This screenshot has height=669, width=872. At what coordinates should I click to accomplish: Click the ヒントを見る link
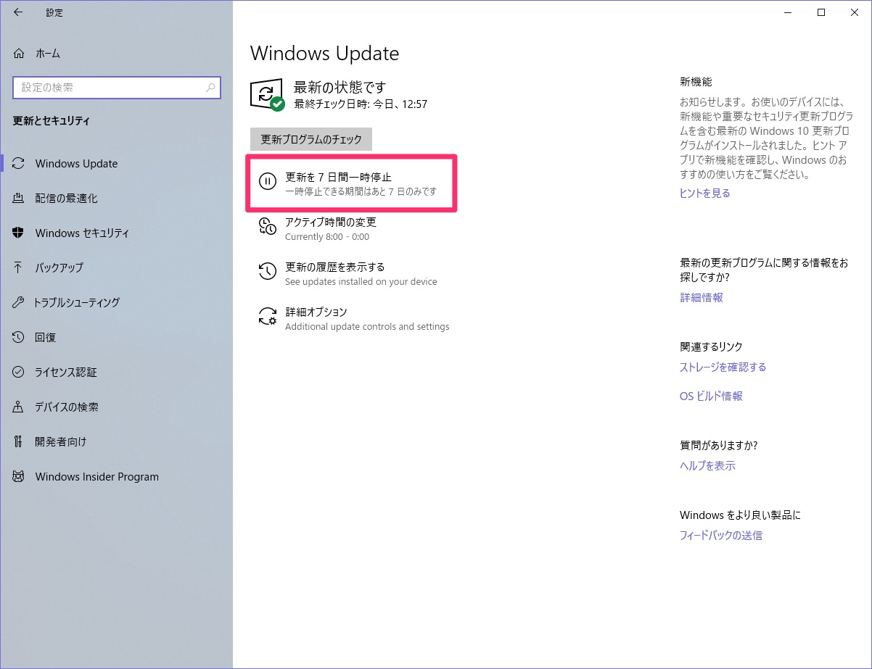coord(704,194)
